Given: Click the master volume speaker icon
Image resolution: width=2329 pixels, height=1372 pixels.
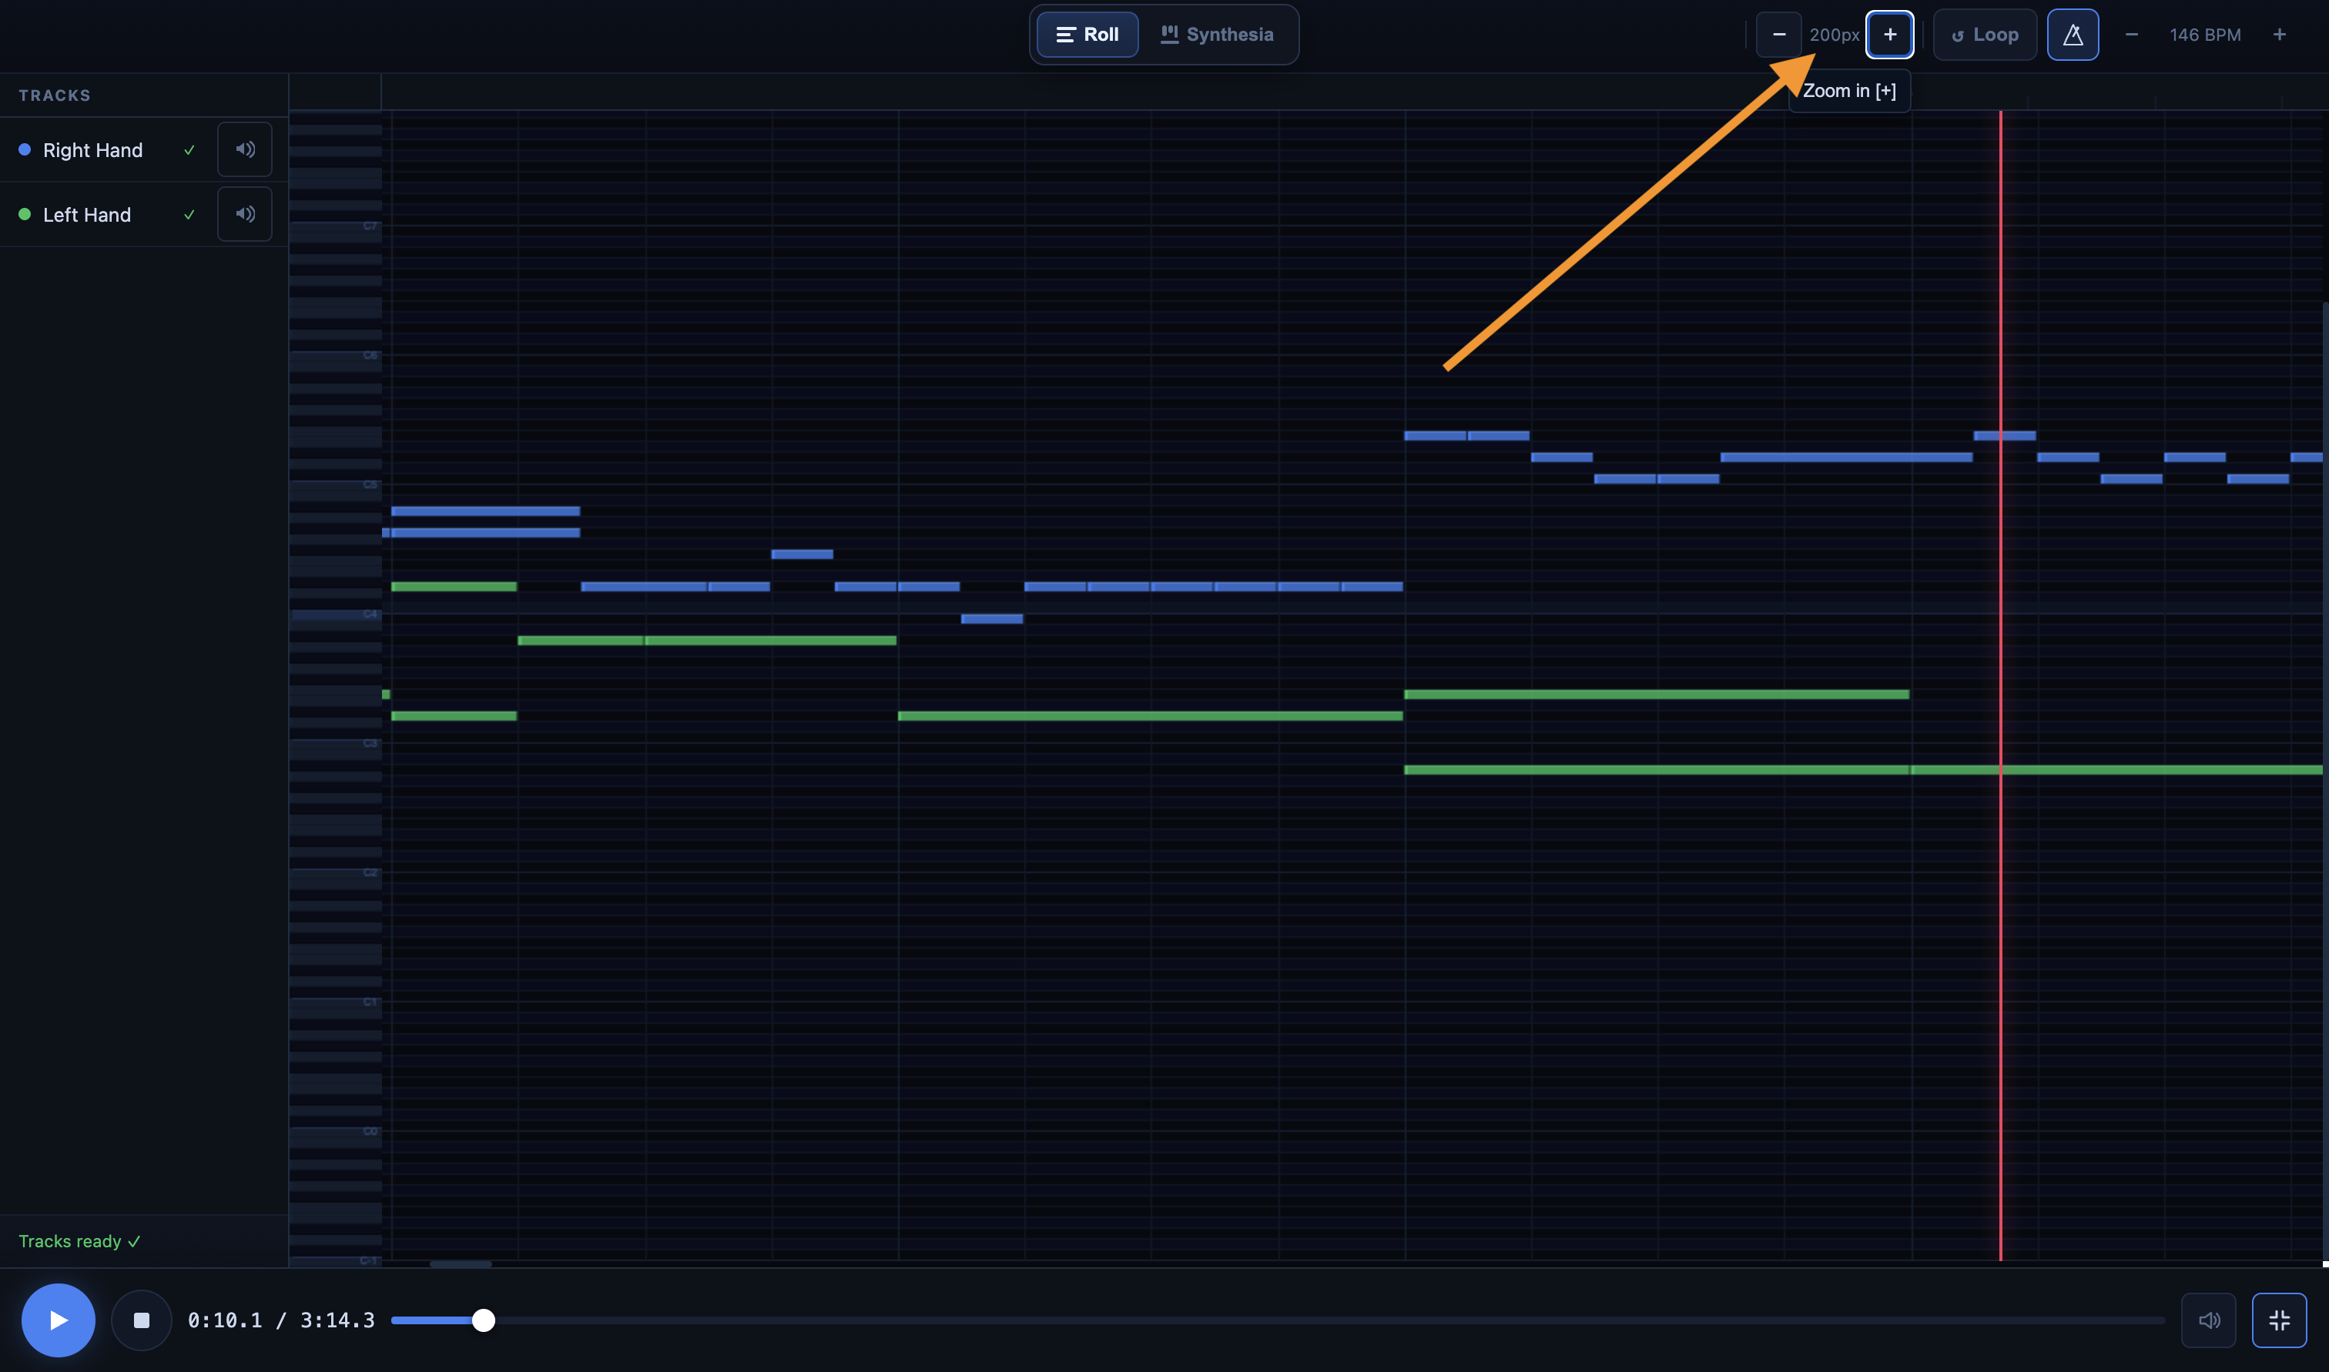Looking at the screenshot, I should [2208, 1320].
